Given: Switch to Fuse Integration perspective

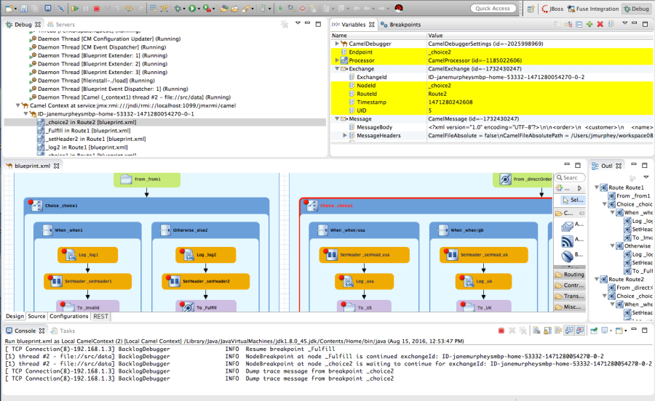Looking at the screenshot, I should coord(593,9).
